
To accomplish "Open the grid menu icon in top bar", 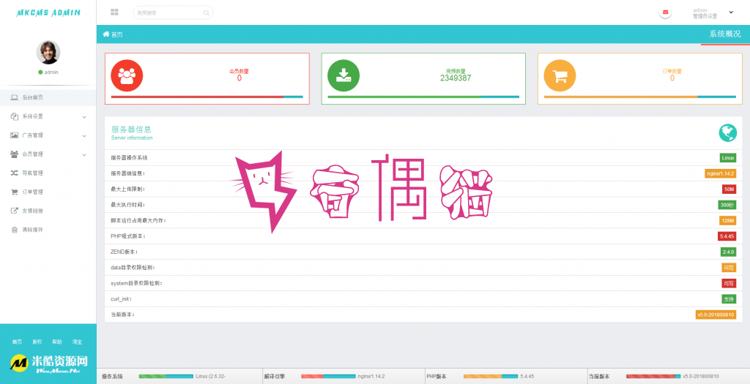I will [114, 12].
